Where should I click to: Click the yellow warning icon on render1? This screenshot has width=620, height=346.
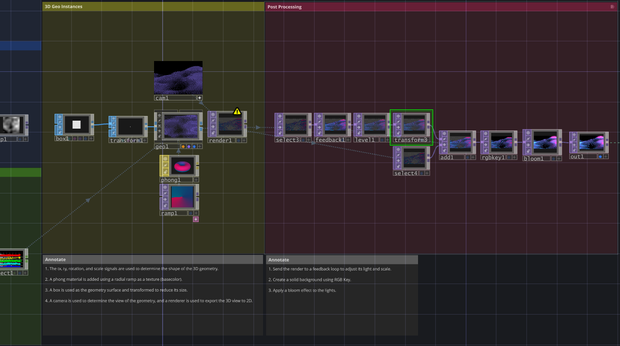(237, 111)
